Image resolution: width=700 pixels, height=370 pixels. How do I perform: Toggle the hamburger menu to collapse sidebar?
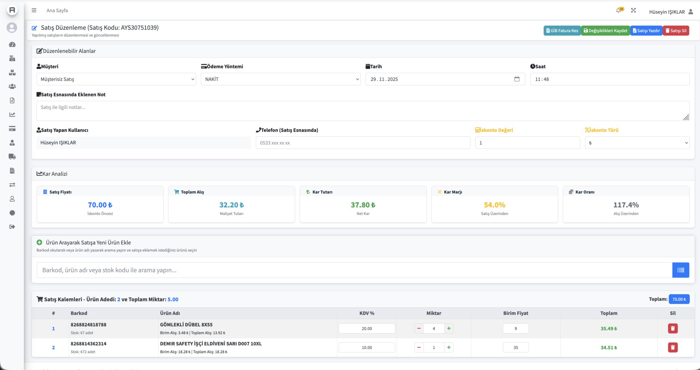coord(34,10)
